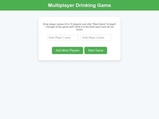Screen dimensions: 159x119
Task: Click the Enter Player 1 name field
Action: pyautogui.click(x=63, y=38)
